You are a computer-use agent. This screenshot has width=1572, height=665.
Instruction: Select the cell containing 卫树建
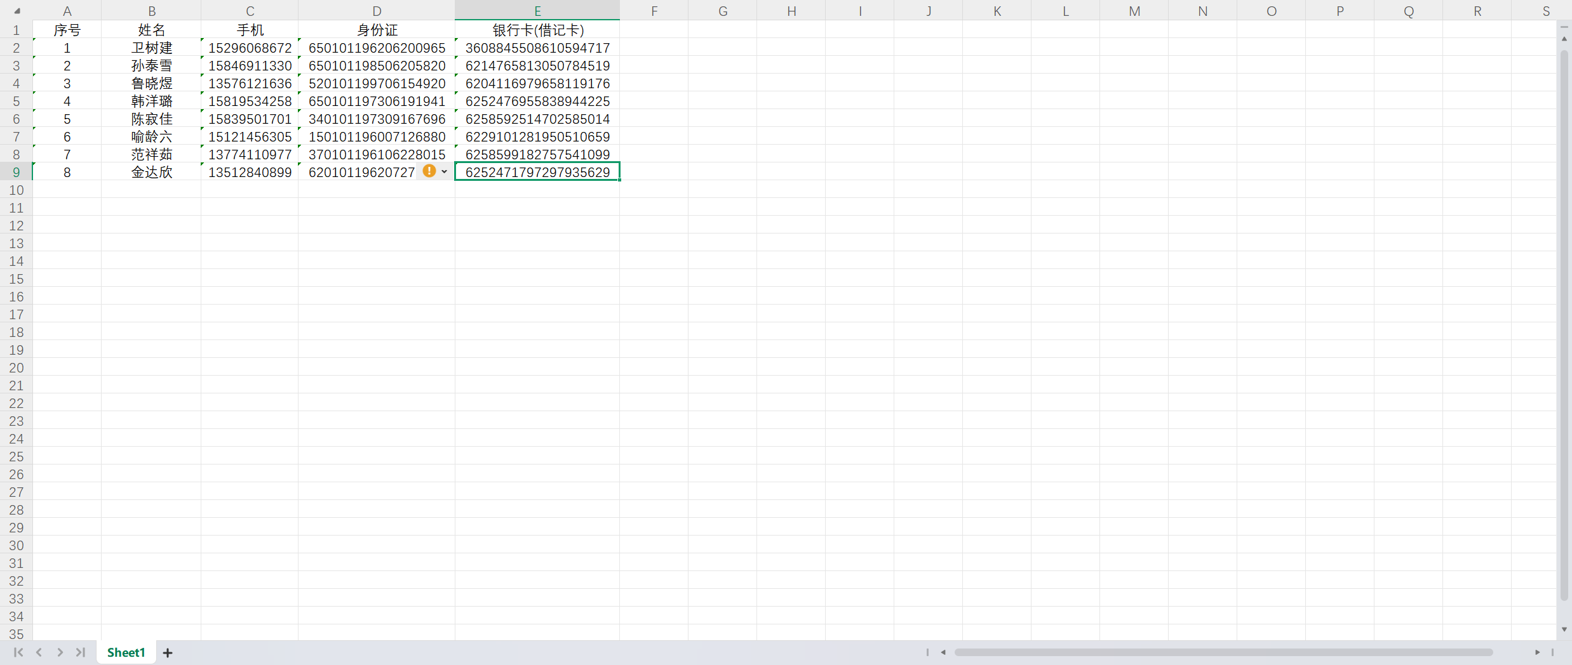click(151, 48)
